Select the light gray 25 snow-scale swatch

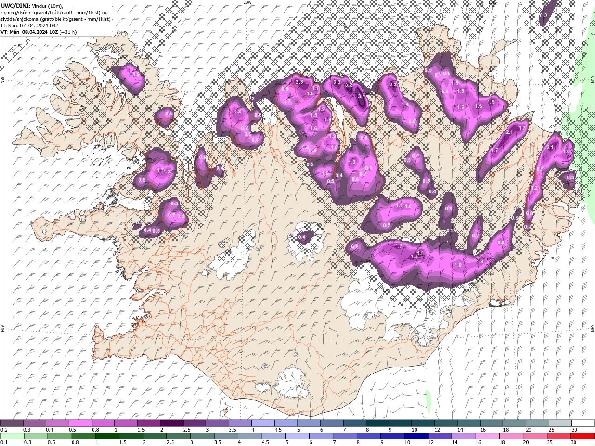(560, 423)
